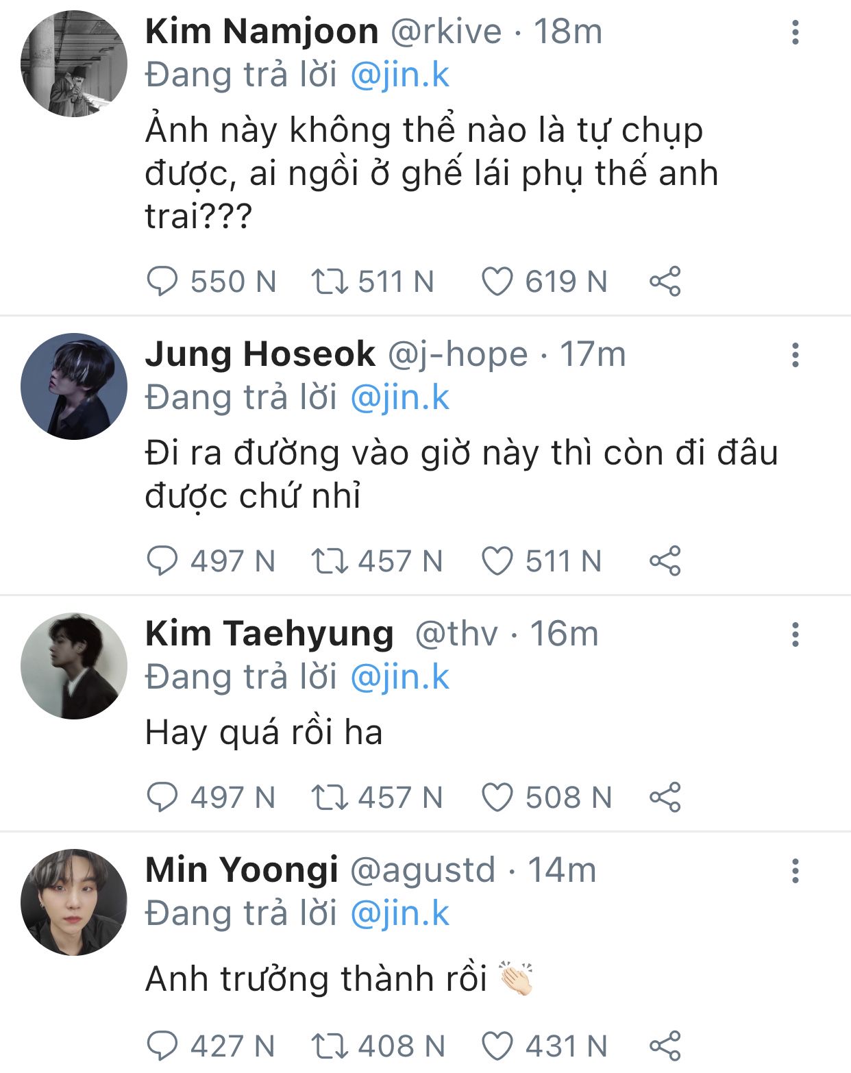Open Jung Hoseok's profile name

(260, 355)
